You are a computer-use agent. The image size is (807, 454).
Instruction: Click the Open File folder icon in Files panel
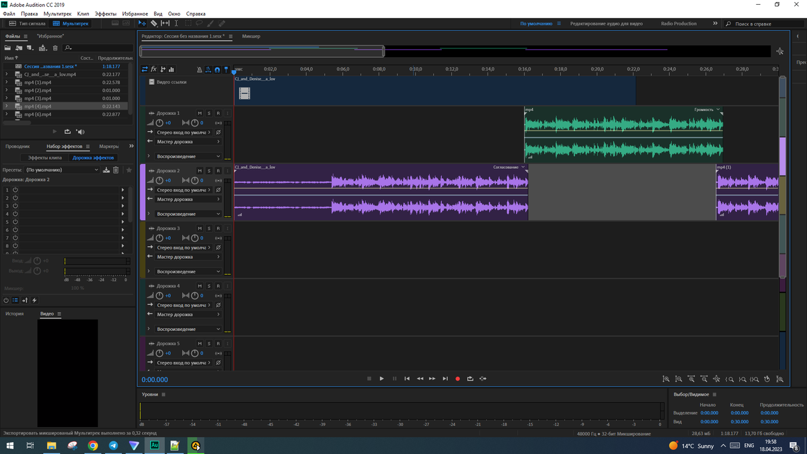coord(8,48)
